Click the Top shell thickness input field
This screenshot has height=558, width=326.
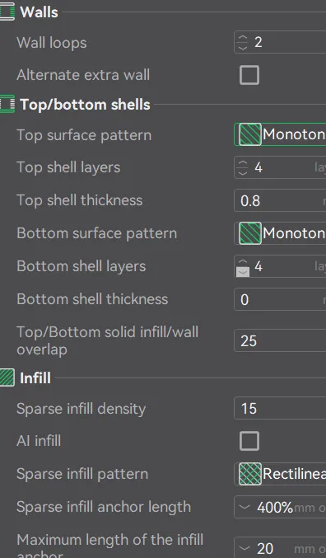[280, 201]
